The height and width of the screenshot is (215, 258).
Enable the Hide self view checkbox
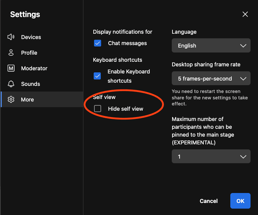click(98, 109)
